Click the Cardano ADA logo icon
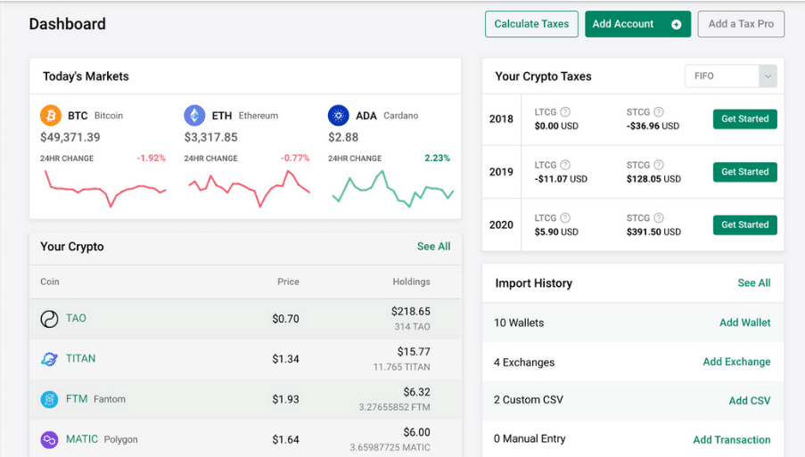Image resolution: width=805 pixels, height=457 pixels. pos(338,116)
